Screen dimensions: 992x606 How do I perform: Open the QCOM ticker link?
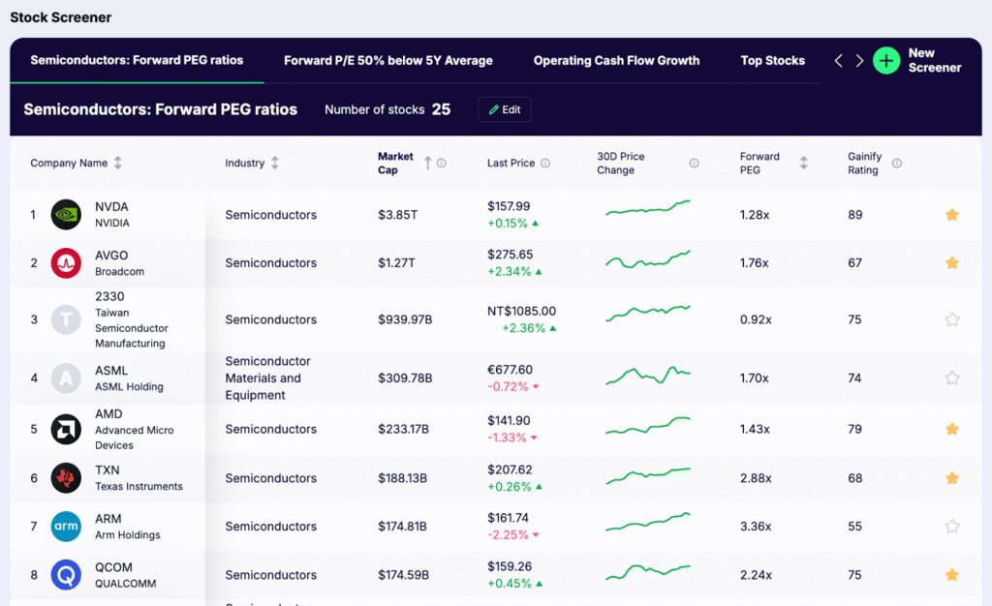[114, 567]
